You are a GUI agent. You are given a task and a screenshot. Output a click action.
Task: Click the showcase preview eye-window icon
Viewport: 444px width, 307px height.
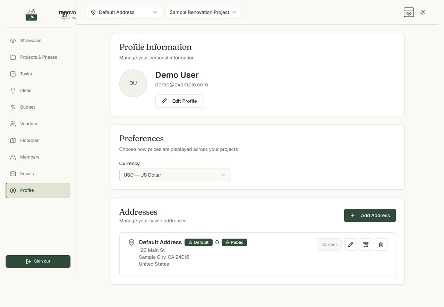click(x=409, y=12)
